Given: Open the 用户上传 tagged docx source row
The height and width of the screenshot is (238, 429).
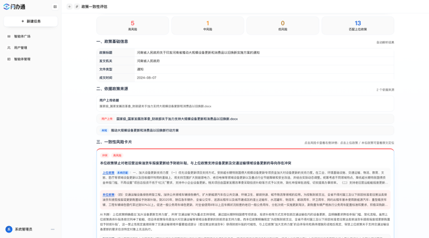Looking at the screenshot, I should pos(245,119).
